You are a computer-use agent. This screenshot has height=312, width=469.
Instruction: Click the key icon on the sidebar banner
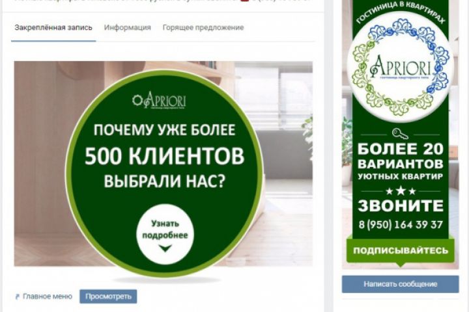[400, 133]
